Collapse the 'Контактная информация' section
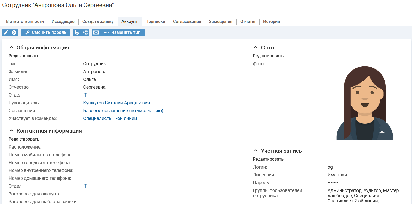The width and height of the screenshot is (412, 204). pyautogui.click(x=11, y=131)
